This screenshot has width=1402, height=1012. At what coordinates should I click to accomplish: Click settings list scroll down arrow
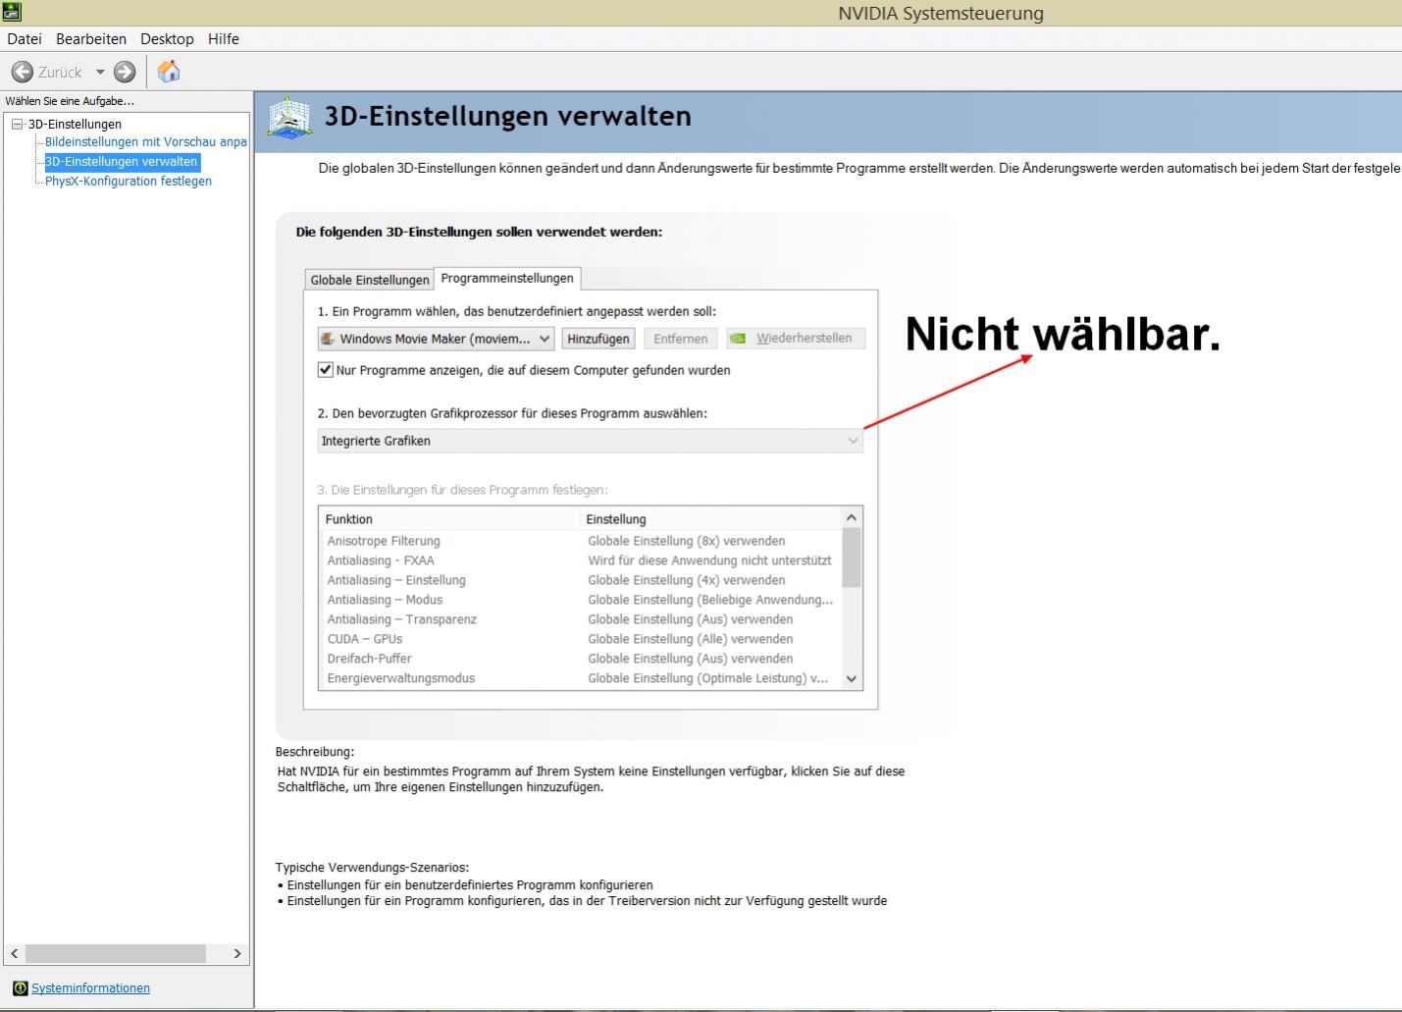tap(852, 678)
